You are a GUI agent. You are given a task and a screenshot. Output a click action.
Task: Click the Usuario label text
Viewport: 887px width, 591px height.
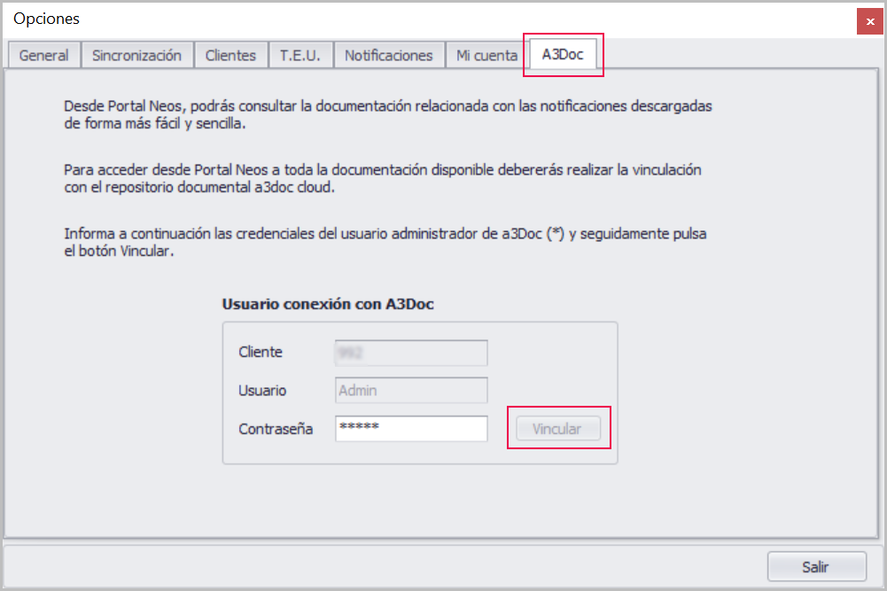262,391
